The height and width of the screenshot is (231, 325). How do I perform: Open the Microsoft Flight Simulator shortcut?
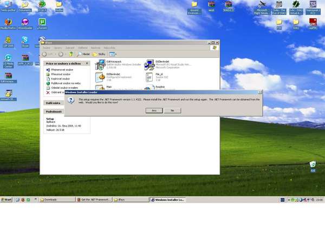(262, 8)
